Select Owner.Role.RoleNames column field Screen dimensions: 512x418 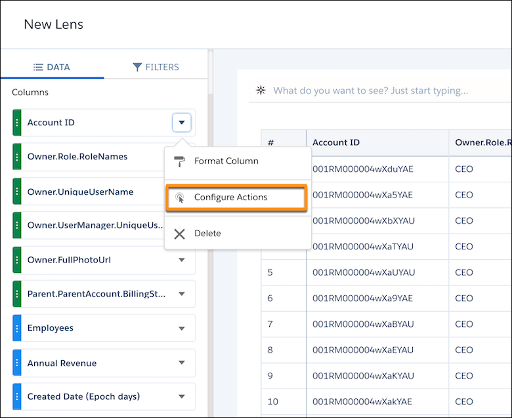(x=89, y=157)
